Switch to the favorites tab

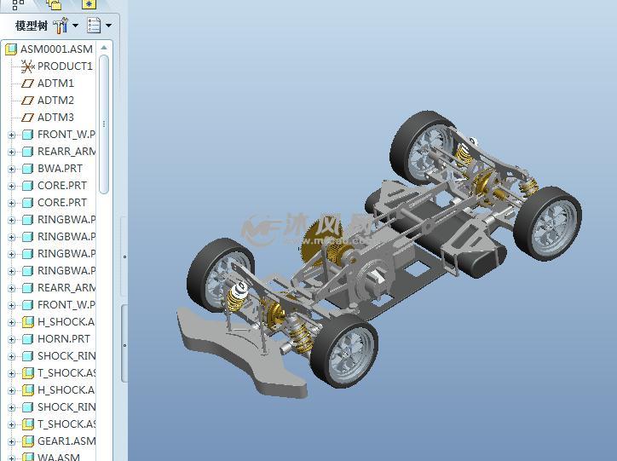coord(89,5)
